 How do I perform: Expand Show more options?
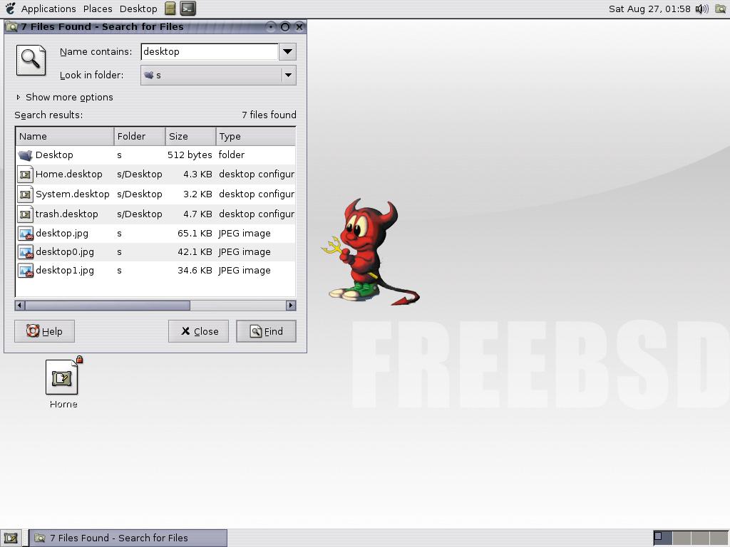point(65,97)
